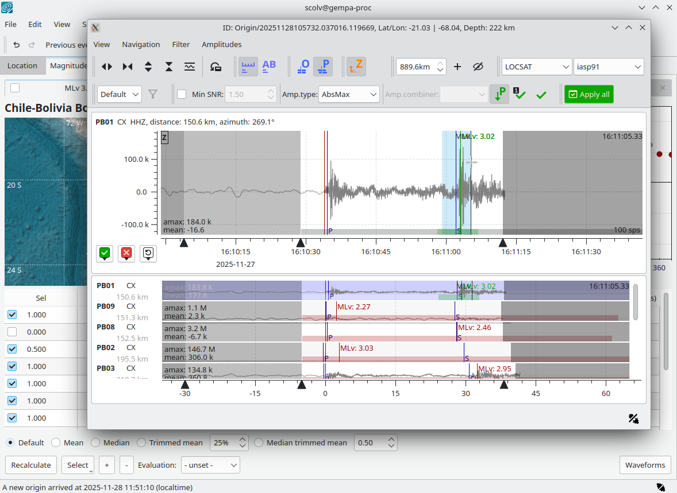Open the LOCSAT locator dropdown
Viewport: 677px width, 493px height.
[x=536, y=67]
